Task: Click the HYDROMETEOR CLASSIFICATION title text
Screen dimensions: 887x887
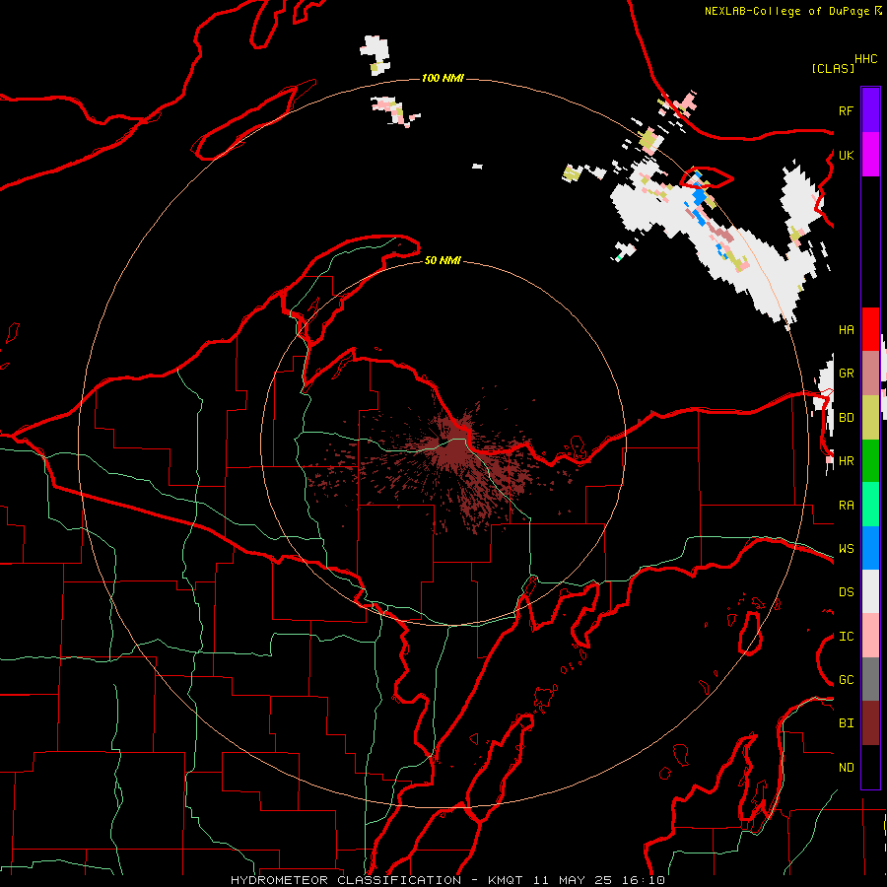Action: pyautogui.click(x=346, y=880)
